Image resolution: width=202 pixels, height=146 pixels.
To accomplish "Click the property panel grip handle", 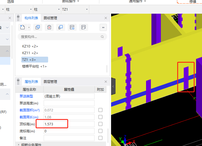I will point(18,83).
